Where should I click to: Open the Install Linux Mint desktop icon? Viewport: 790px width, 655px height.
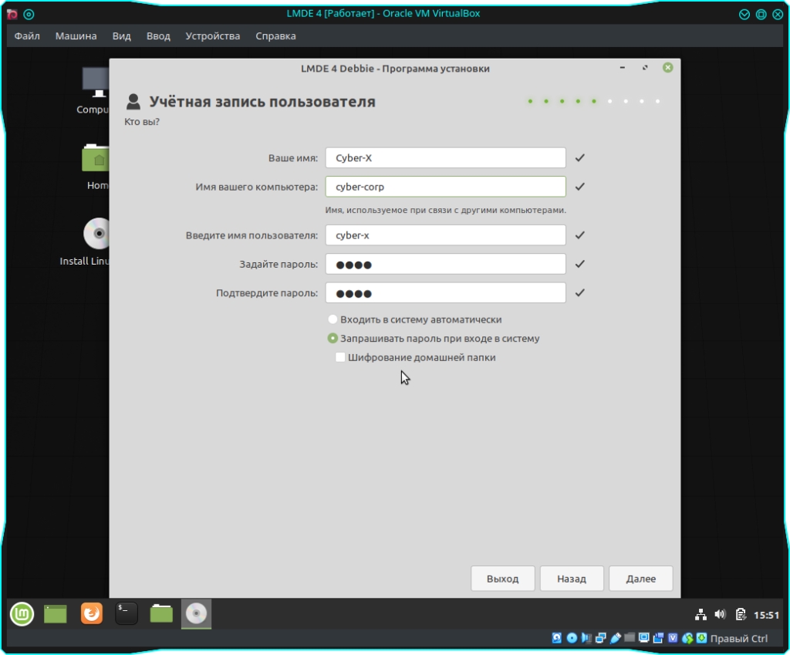[x=97, y=235]
